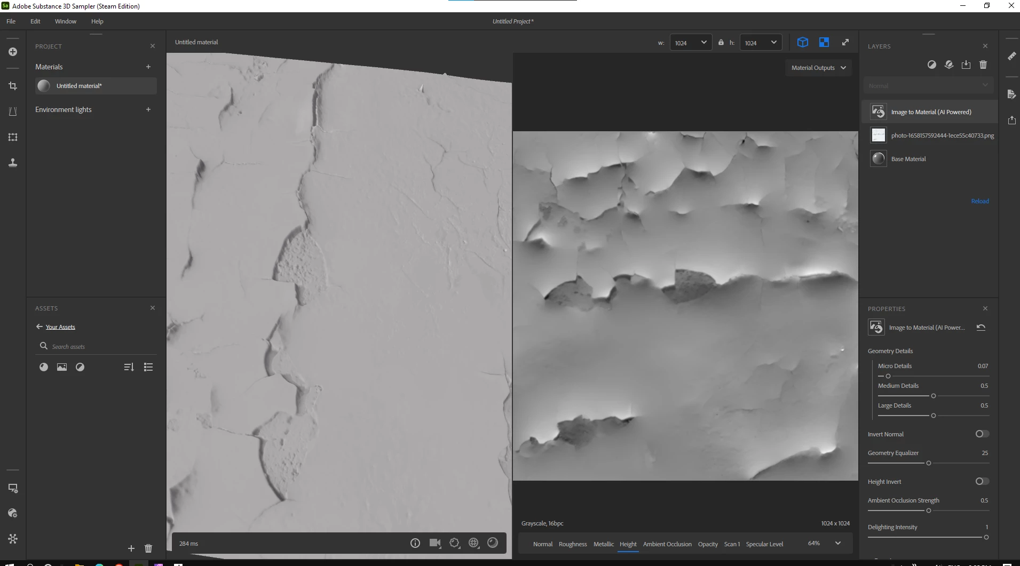The height and width of the screenshot is (566, 1020).
Task: Adjust the Medium Details slider
Action: click(x=934, y=396)
